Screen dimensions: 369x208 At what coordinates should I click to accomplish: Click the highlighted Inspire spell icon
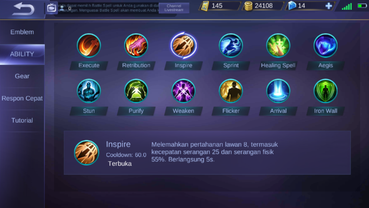click(183, 46)
